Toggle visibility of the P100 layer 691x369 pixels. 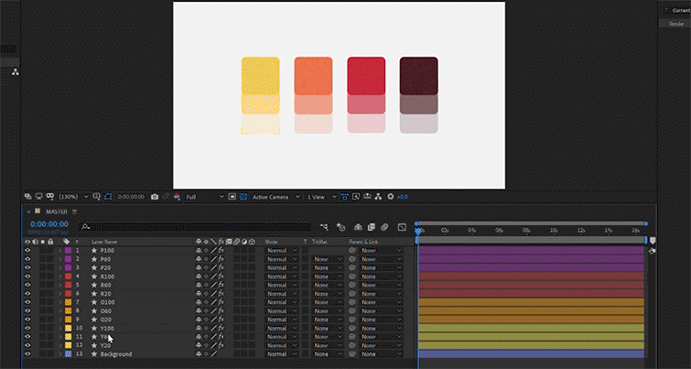click(x=27, y=250)
